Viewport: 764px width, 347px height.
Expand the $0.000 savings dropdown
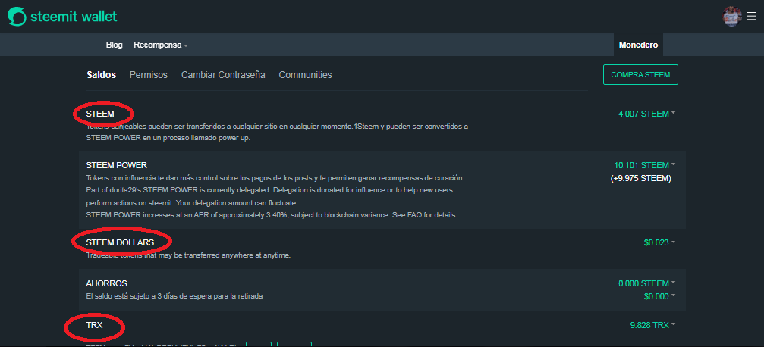point(659,296)
